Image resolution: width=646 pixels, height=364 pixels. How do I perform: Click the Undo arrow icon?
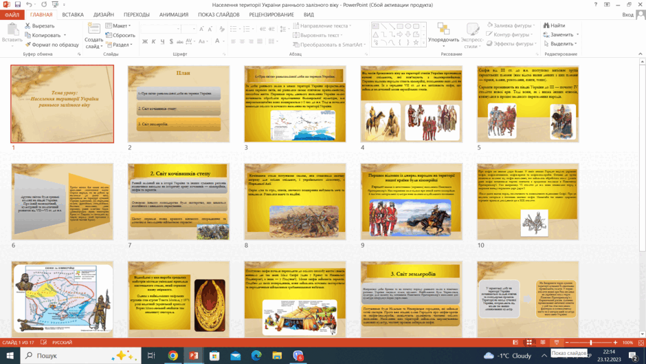coord(28,5)
